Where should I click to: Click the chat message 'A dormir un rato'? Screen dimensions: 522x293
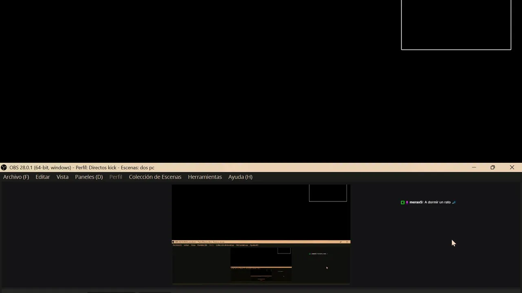pyautogui.click(x=438, y=202)
